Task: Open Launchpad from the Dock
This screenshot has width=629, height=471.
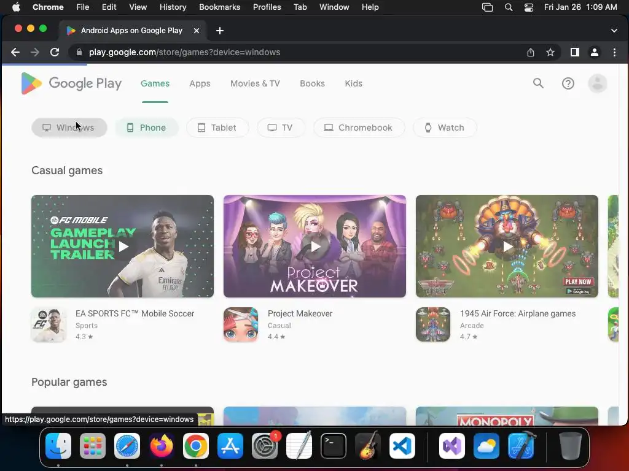Action: click(x=93, y=445)
